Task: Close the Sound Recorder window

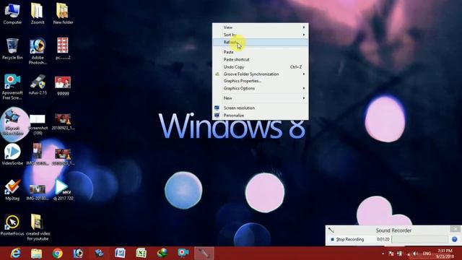Action: coord(456,229)
